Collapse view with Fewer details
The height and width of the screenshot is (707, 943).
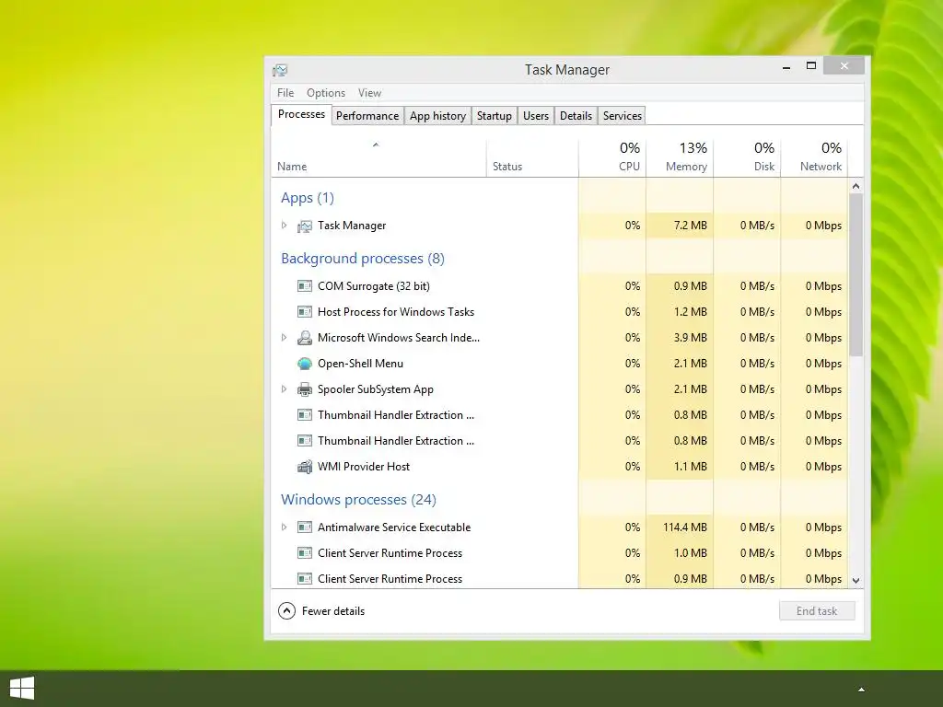(x=321, y=611)
